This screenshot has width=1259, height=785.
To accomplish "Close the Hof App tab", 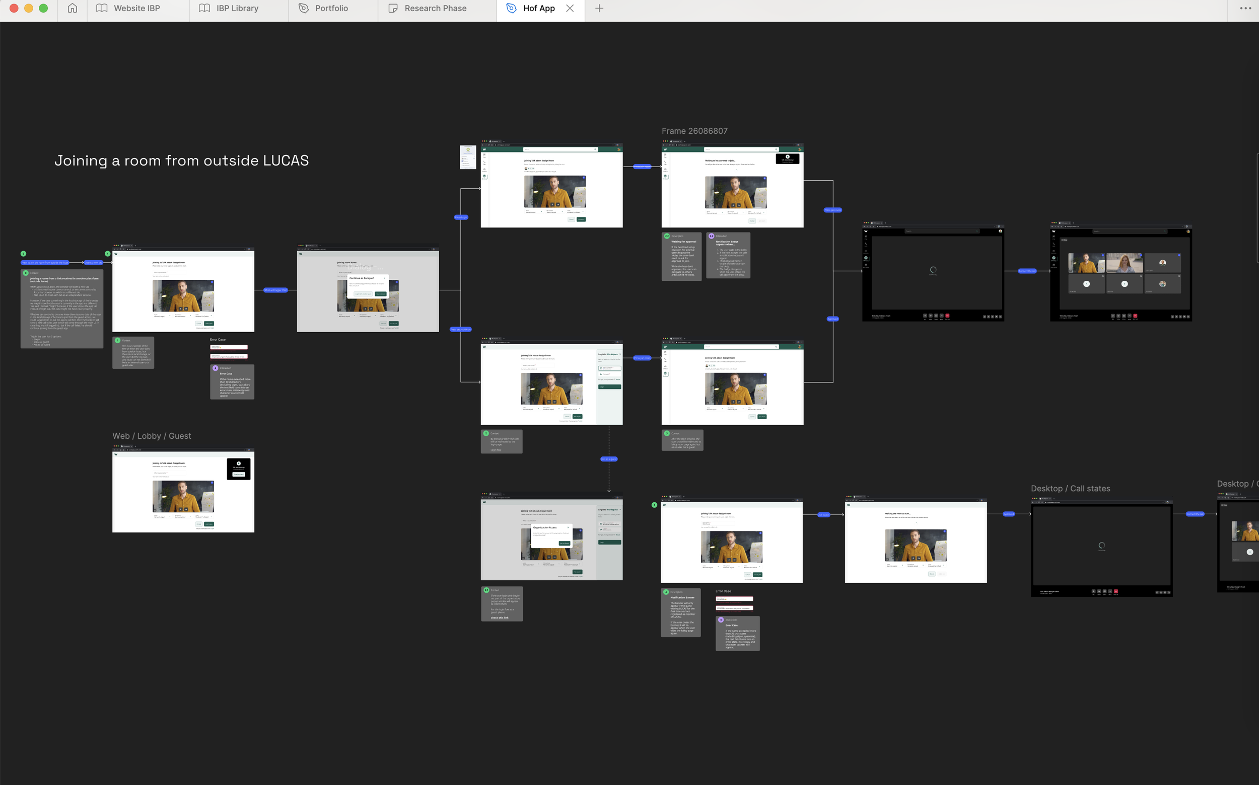I will tap(570, 9).
